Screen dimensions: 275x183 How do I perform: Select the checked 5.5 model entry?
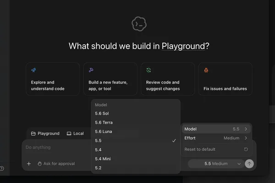[x=136, y=140]
